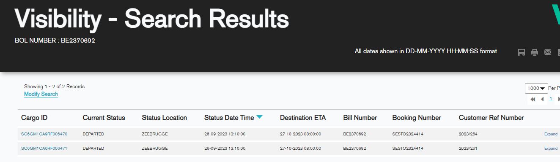
Task: Print the search results using printer icon
Action: coord(535,52)
